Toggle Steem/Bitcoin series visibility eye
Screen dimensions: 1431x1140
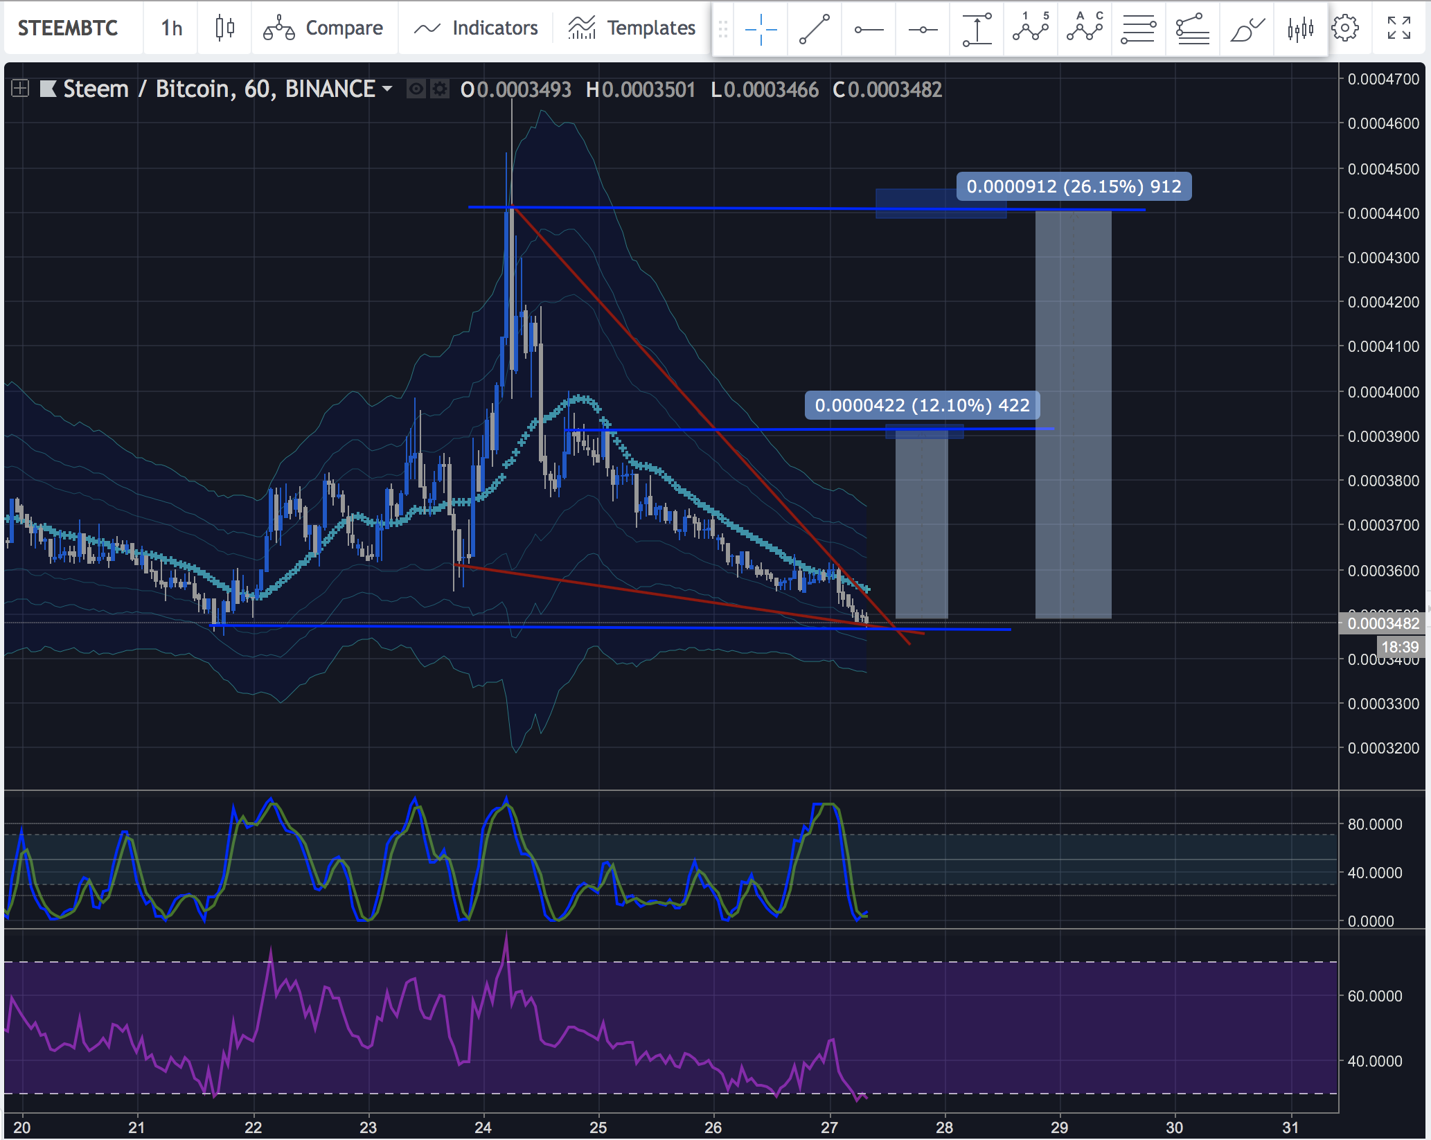(416, 89)
